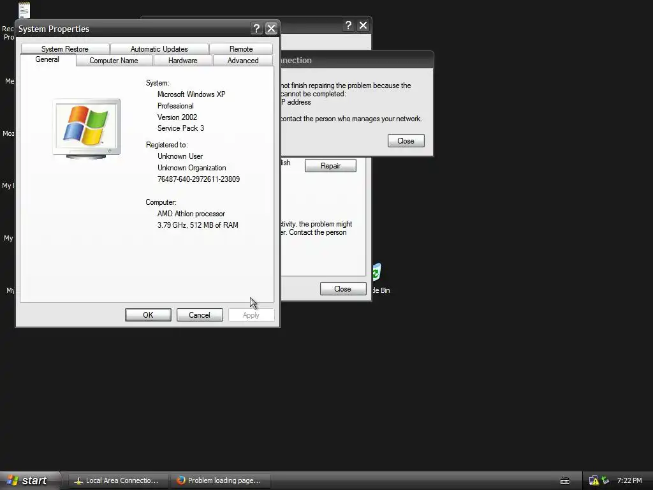Click the network warning tray icon
Viewport: 653px width, 490px height.
coord(594,481)
